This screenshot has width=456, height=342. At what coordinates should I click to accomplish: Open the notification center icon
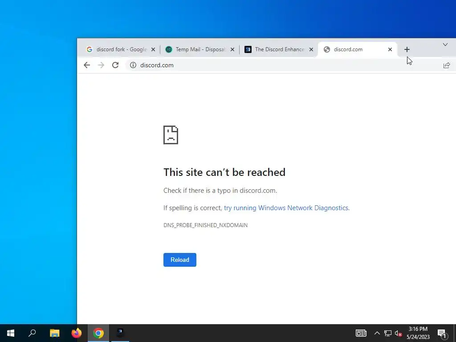pos(442,334)
